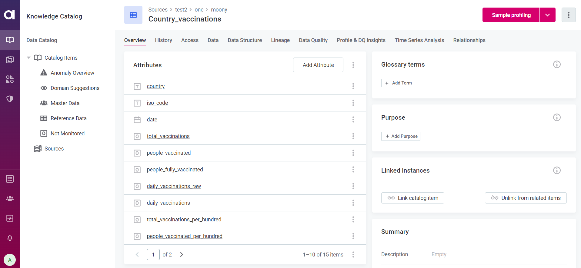Open the Lineage tab
The height and width of the screenshot is (268, 581).
tap(280, 40)
